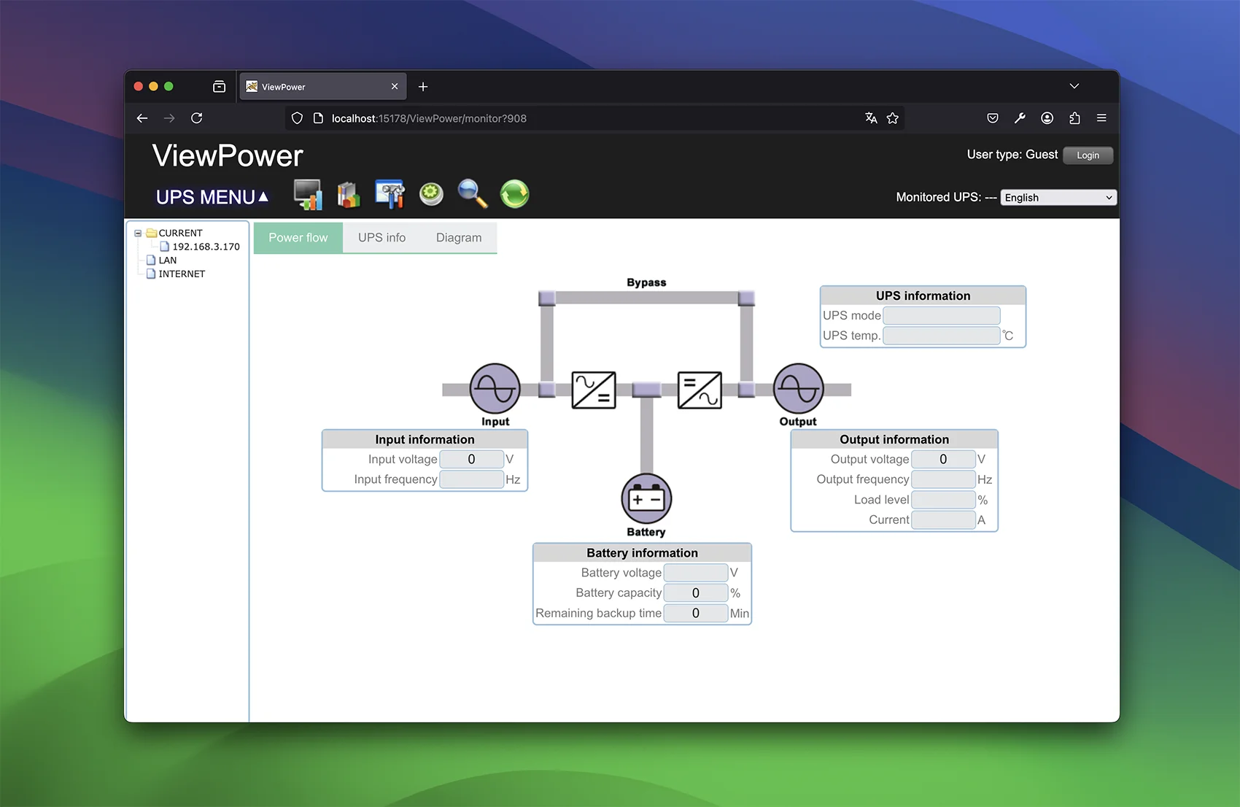This screenshot has width=1240, height=807.
Task: Switch to the UPS info tab
Action: click(381, 238)
